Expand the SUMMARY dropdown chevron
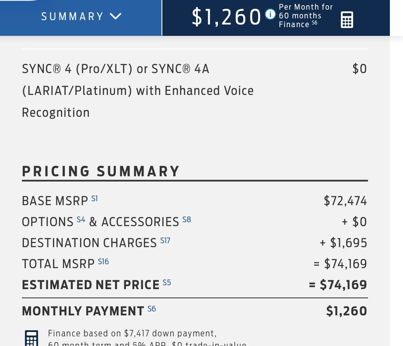Image resolution: width=403 pixels, height=346 pixels. 115,17
